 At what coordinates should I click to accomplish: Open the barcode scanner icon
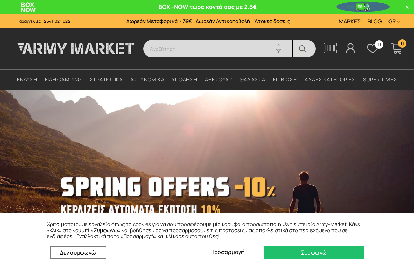click(x=330, y=48)
